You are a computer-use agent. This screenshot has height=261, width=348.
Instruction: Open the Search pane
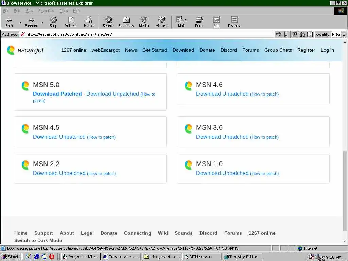click(x=108, y=22)
